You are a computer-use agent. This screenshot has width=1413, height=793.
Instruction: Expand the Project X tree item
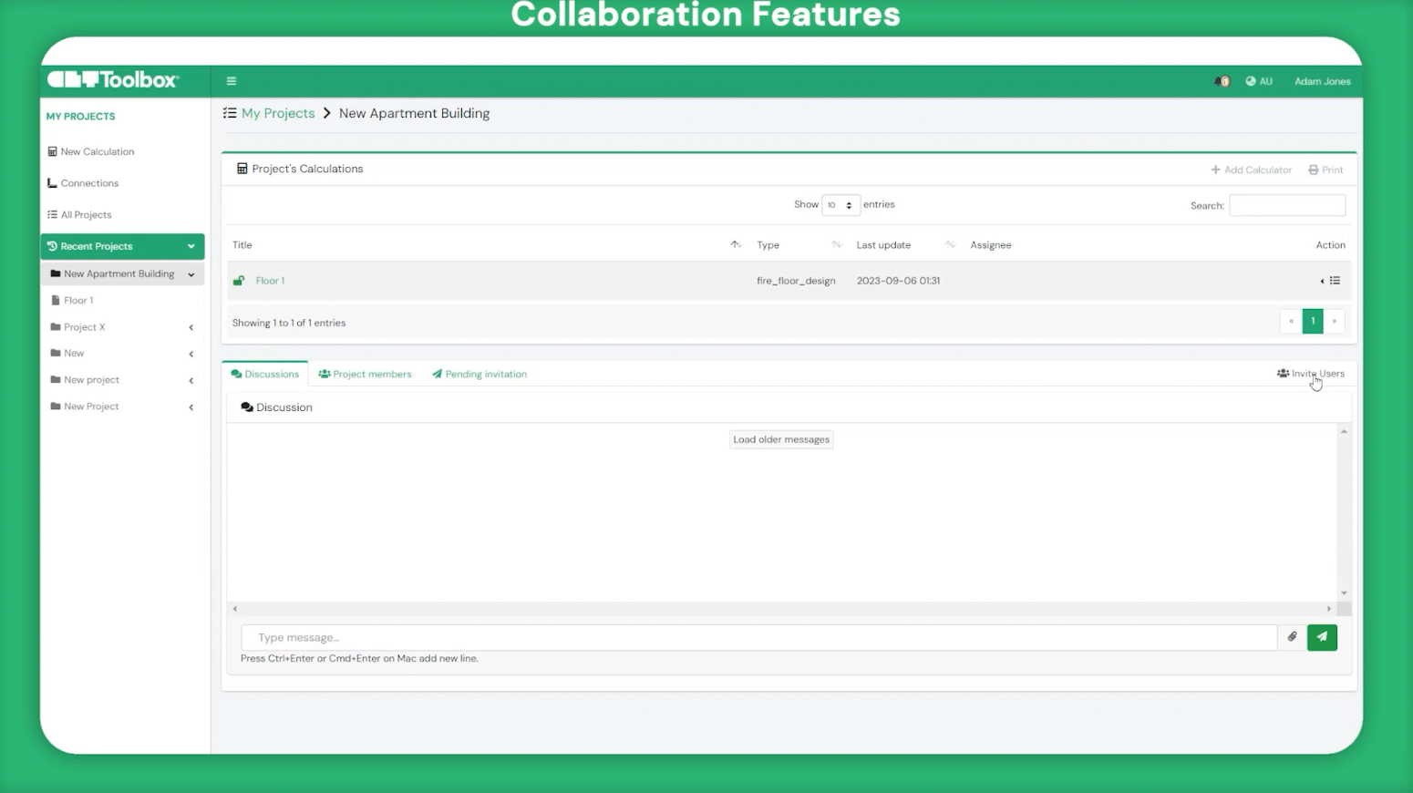191,326
